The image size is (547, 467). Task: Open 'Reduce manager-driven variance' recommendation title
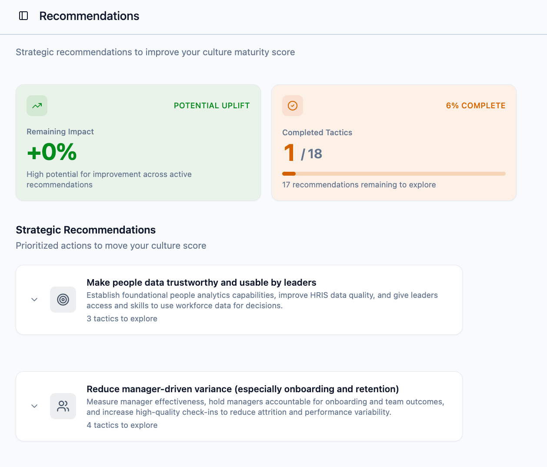coord(243,389)
